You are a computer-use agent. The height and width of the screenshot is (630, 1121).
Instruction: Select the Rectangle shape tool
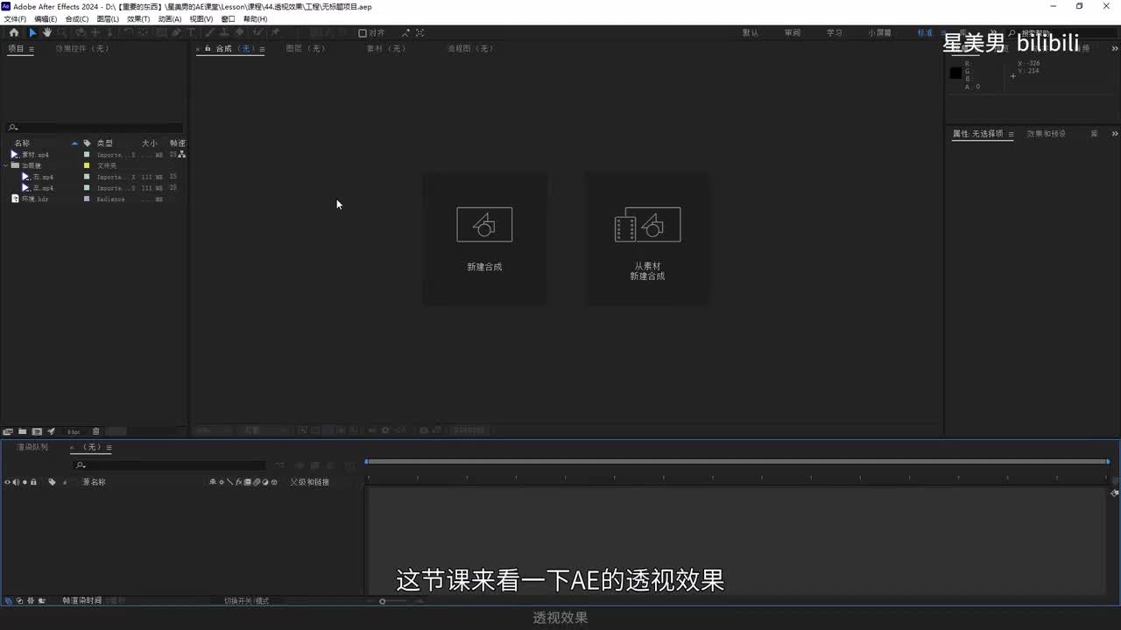click(x=161, y=32)
